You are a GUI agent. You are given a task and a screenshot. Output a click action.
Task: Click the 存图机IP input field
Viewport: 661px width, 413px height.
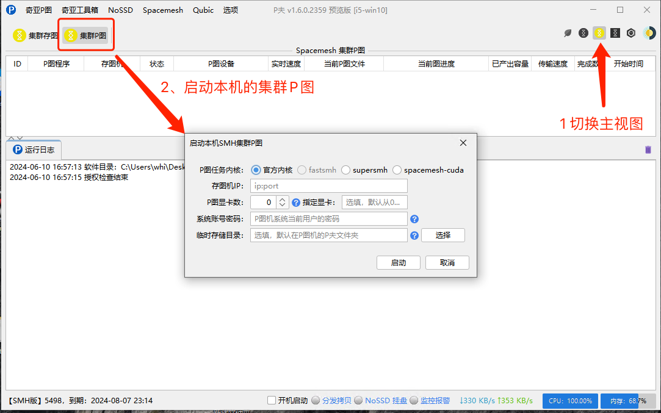pos(328,186)
